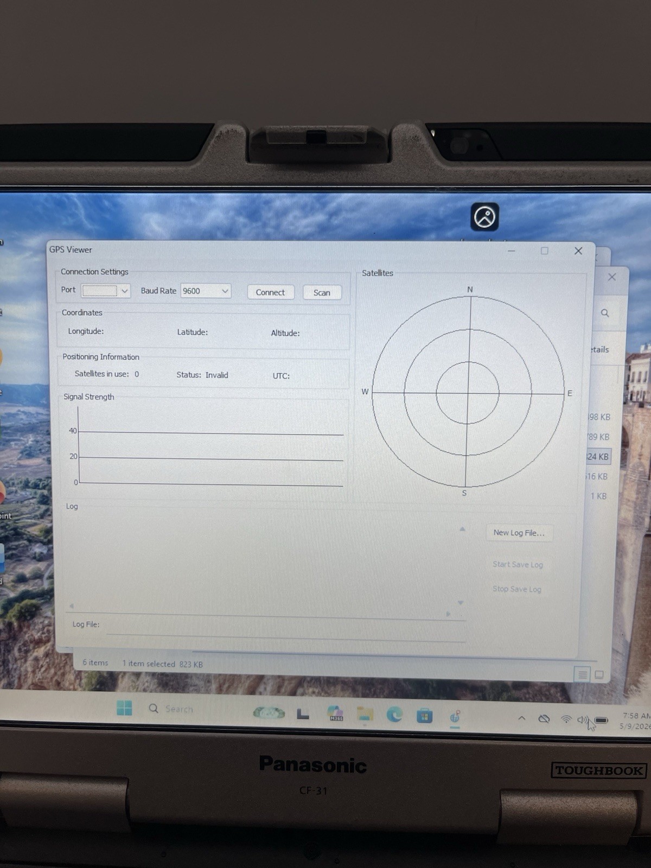Click the GPS Viewer taskbar icon

(455, 717)
